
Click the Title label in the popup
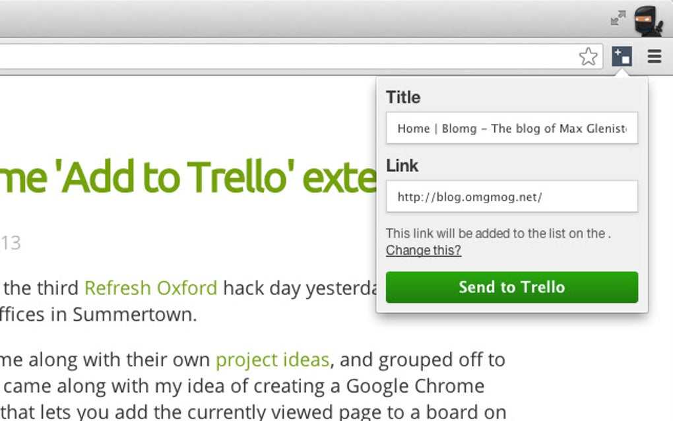pyautogui.click(x=402, y=97)
